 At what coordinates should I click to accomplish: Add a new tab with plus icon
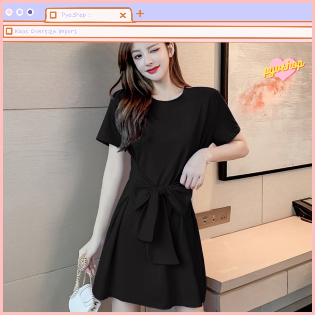coord(140,14)
